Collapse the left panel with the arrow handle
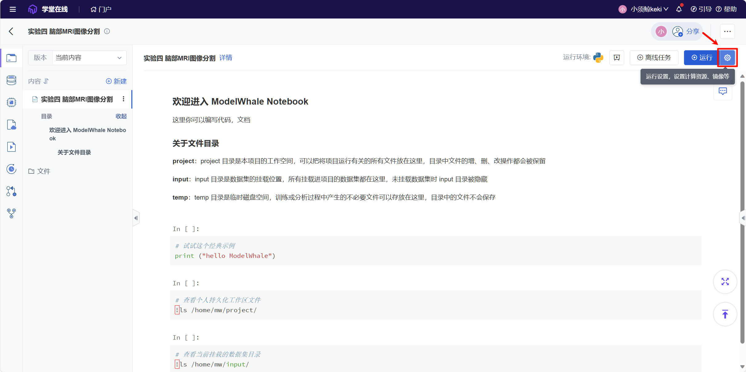The height and width of the screenshot is (372, 746). [136, 218]
